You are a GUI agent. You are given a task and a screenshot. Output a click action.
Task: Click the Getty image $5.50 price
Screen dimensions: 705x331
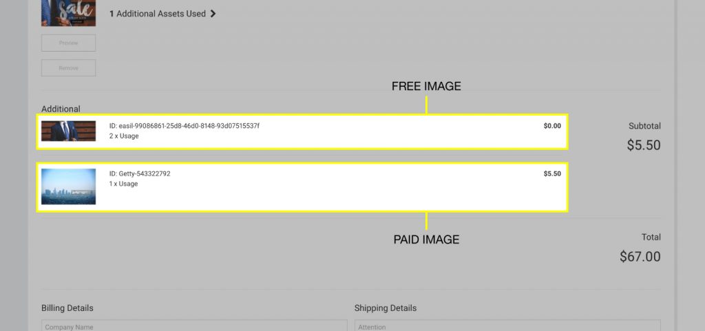coord(552,173)
